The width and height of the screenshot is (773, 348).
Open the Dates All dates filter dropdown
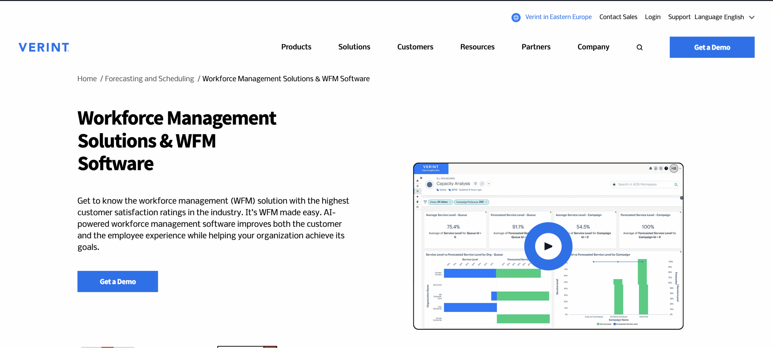pos(440,202)
